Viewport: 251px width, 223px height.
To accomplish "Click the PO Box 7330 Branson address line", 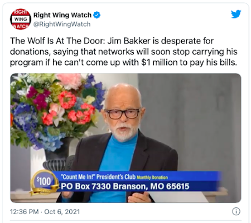I will 125,186.
